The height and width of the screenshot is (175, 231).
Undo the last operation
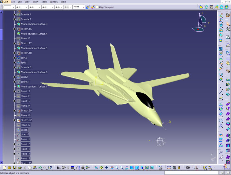tap(40, 167)
